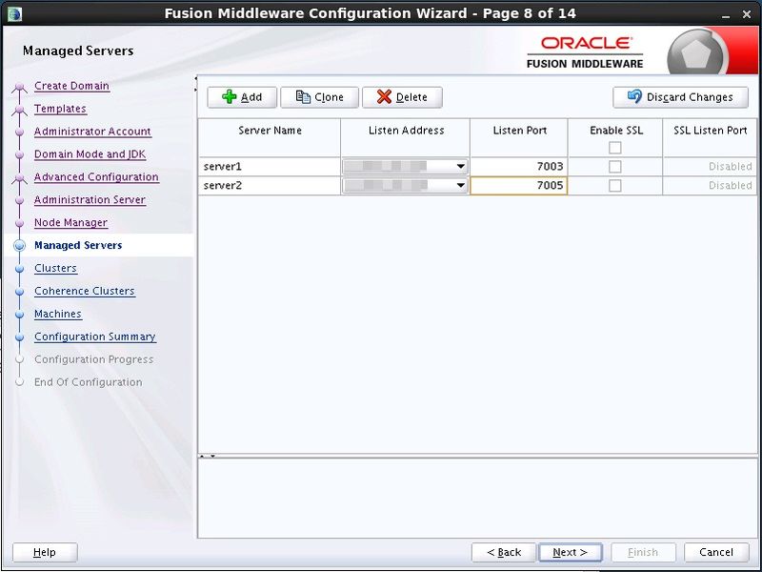This screenshot has height=572, width=762.
Task: Open the Node Manager step
Action: (x=70, y=223)
